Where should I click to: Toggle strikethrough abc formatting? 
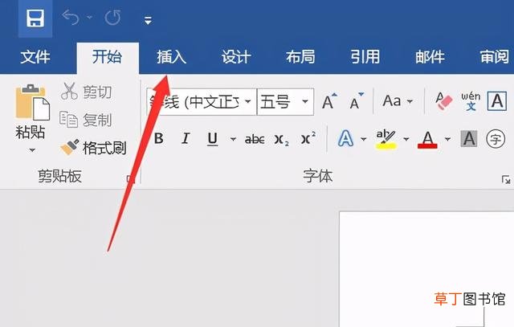tap(255, 139)
